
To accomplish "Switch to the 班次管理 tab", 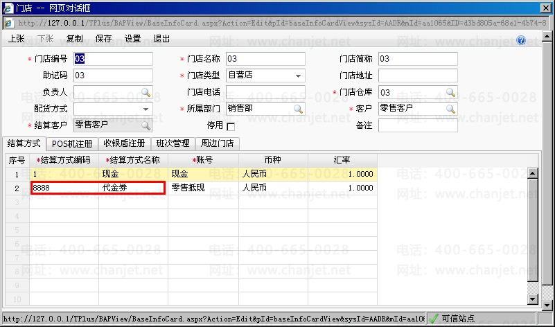I will tap(173, 143).
